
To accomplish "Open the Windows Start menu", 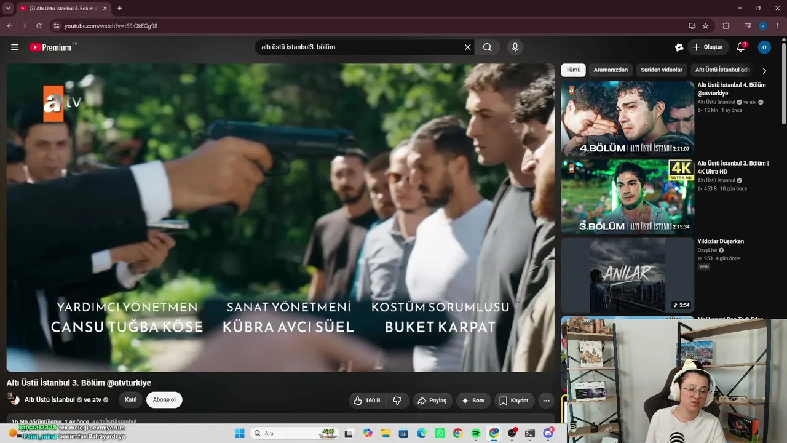I will [240, 433].
